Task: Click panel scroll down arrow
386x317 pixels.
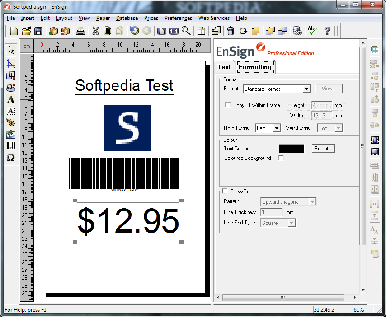Action: [x=363, y=290]
